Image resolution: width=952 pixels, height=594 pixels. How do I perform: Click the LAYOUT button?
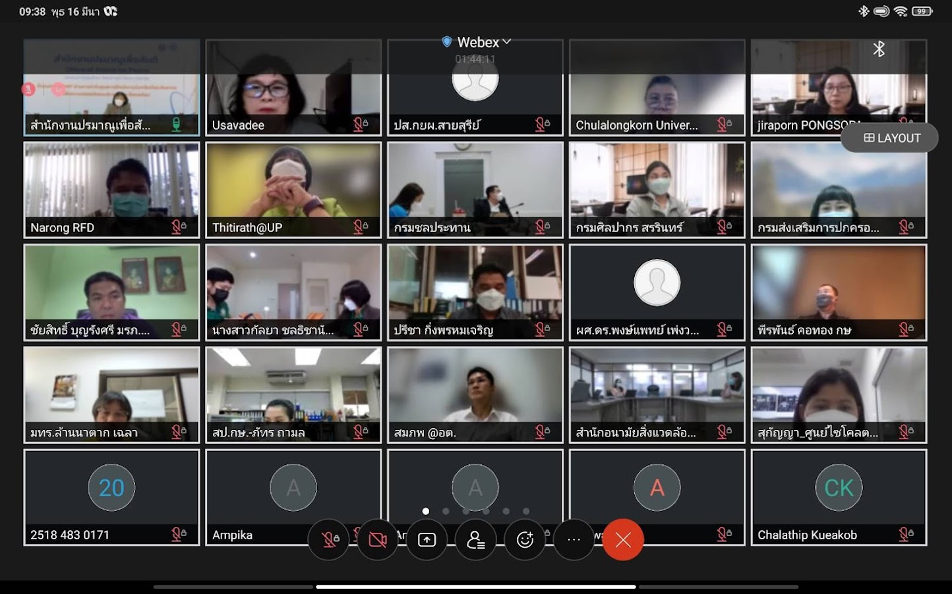tap(891, 138)
